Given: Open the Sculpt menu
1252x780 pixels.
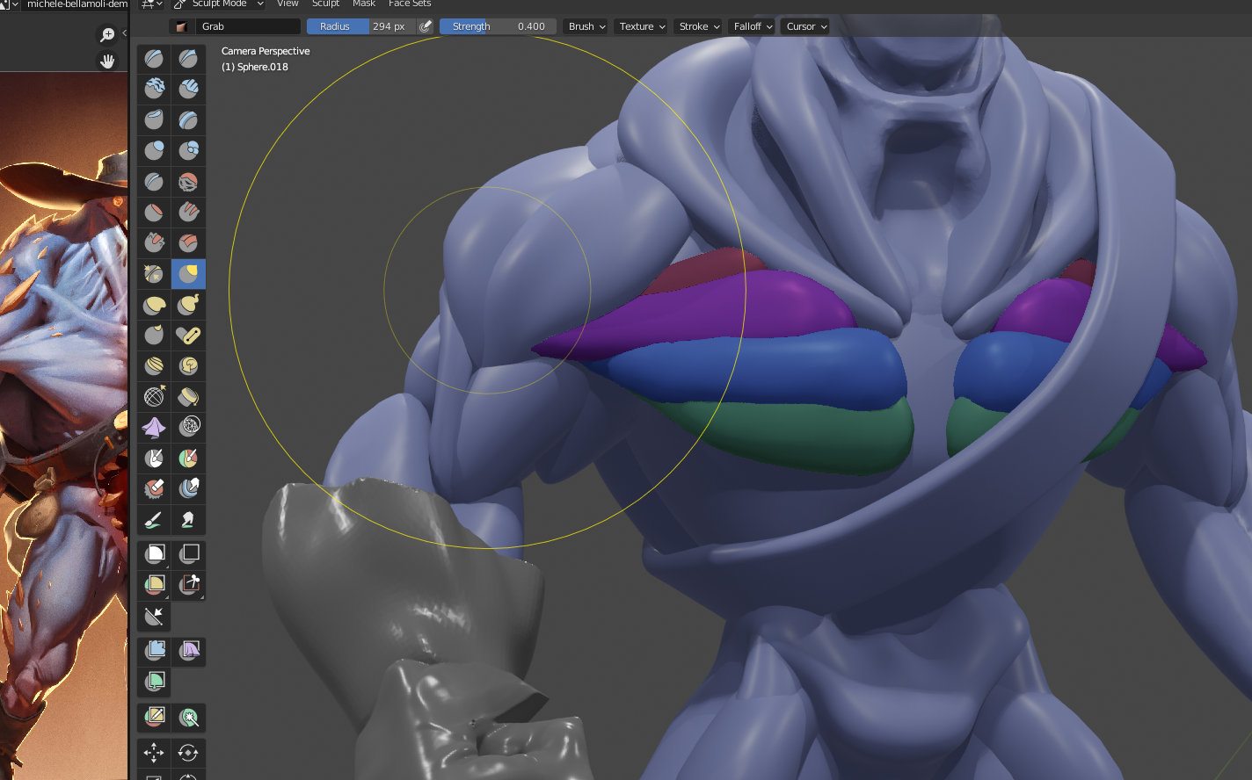Looking at the screenshot, I should pyautogui.click(x=325, y=4).
